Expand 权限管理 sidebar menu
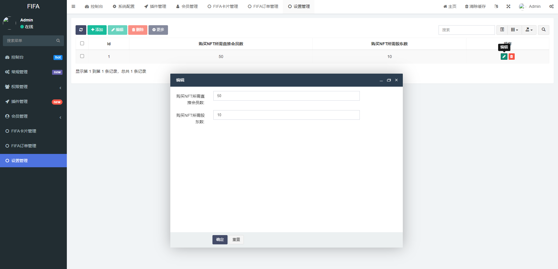 coord(33,87)
